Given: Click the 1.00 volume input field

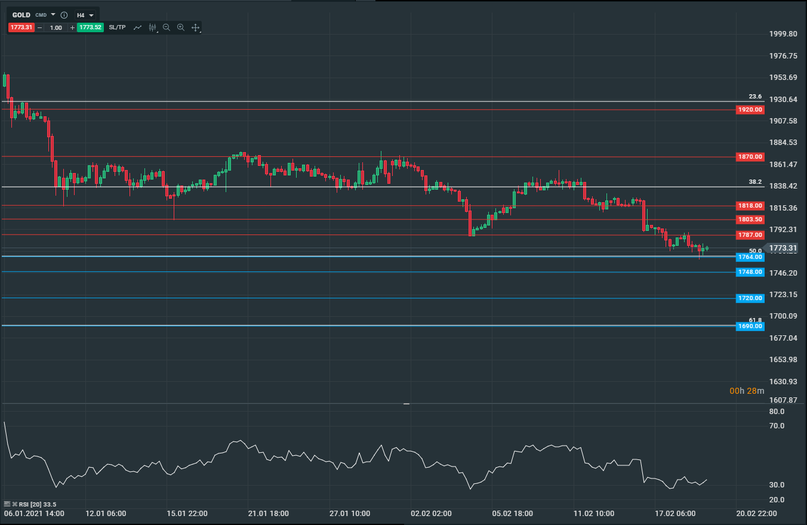Looking at the screenshot, I should [x=56, y=27].
